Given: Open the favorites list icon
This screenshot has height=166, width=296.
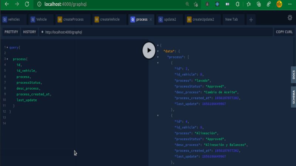Looking at the screenshot, I should (x=249, y=4).
